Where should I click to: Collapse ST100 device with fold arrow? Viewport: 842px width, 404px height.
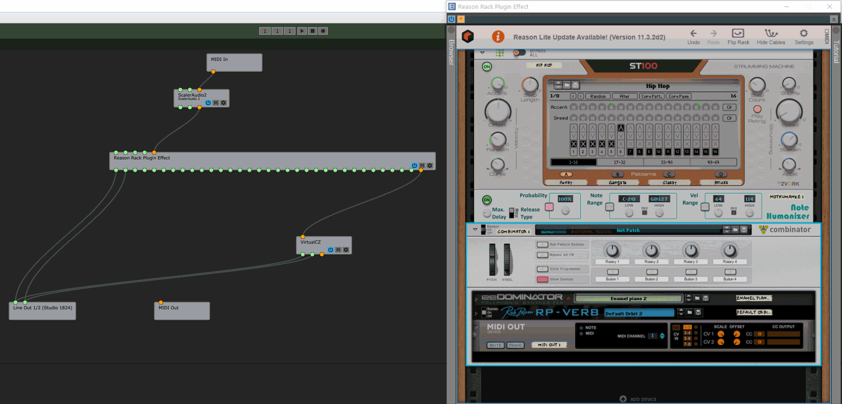(x=482, y=52)
